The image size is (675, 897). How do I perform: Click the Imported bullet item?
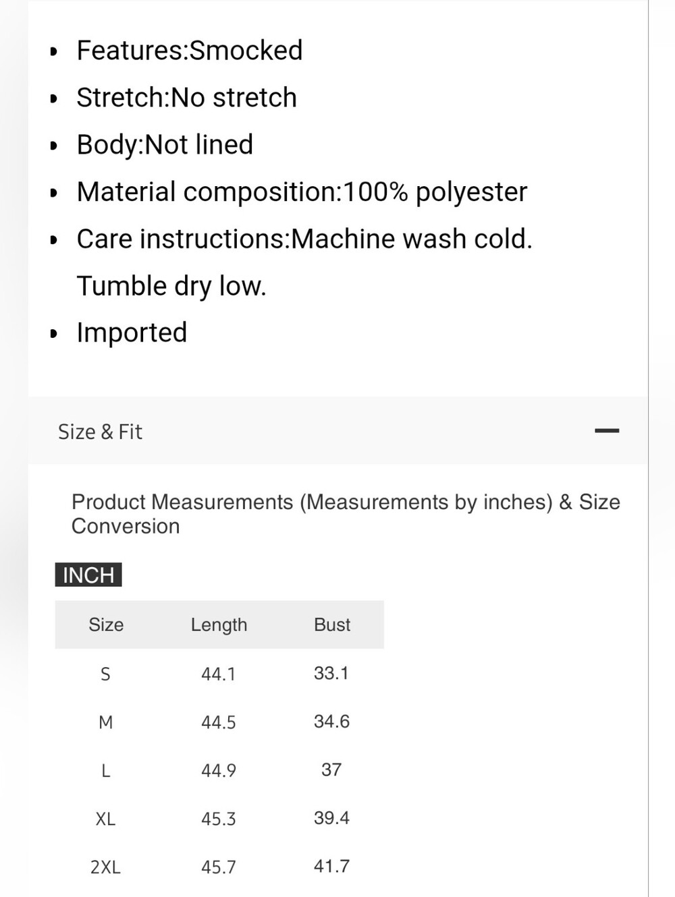click(x=132, y=332)
